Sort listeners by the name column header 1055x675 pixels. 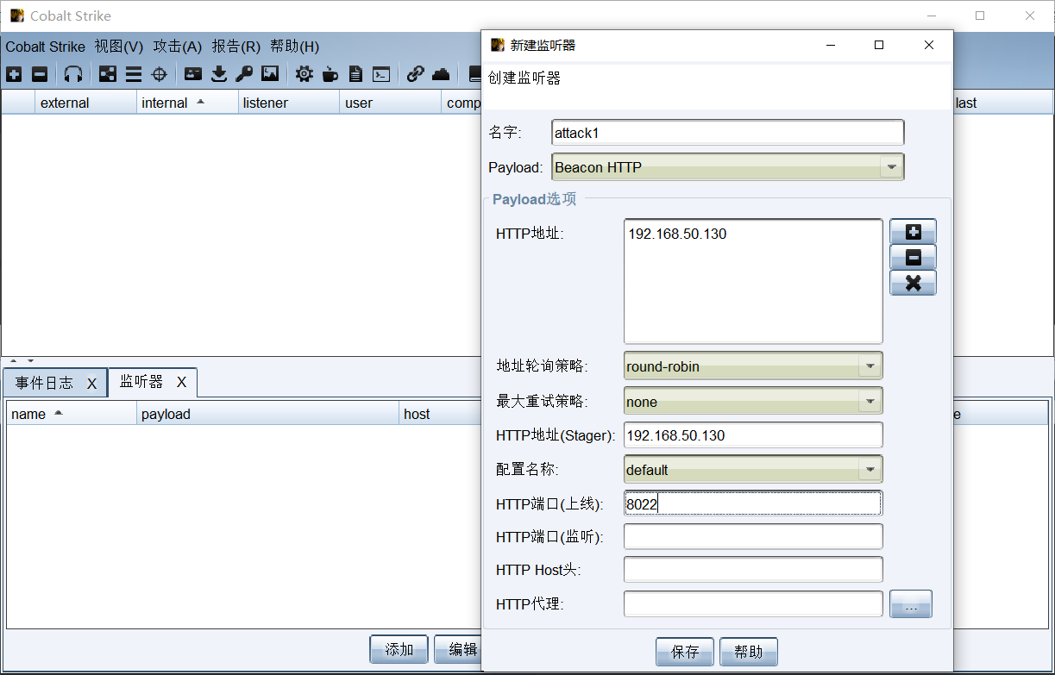coord(72,414)
